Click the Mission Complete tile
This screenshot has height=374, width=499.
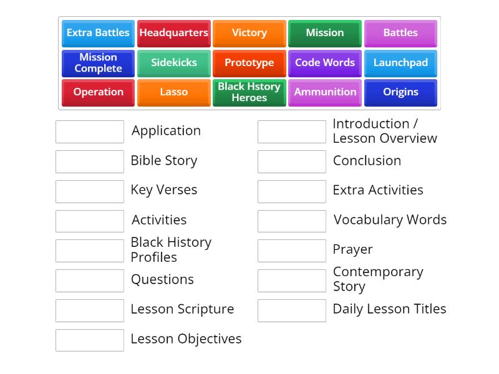tap(98, 63)
